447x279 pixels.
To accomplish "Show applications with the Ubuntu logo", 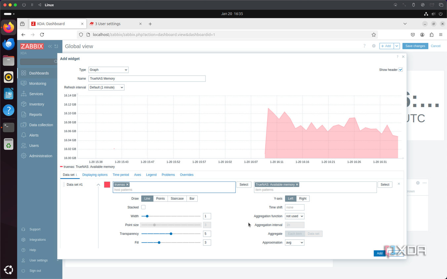I will [x=9, y=270].
